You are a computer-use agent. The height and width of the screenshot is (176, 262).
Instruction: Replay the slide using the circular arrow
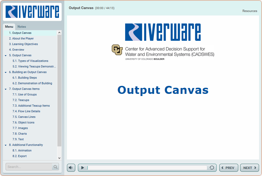coord(212,168)
